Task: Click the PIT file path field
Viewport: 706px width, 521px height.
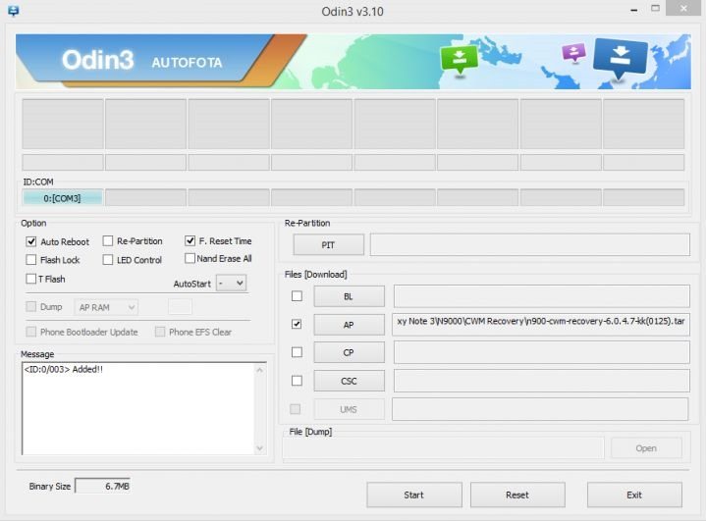Action: (530, 244)
